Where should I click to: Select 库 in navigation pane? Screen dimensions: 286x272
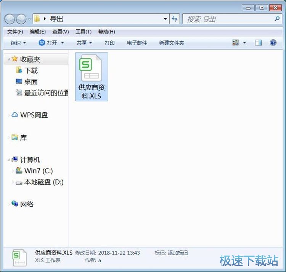[x=23, y=138]
